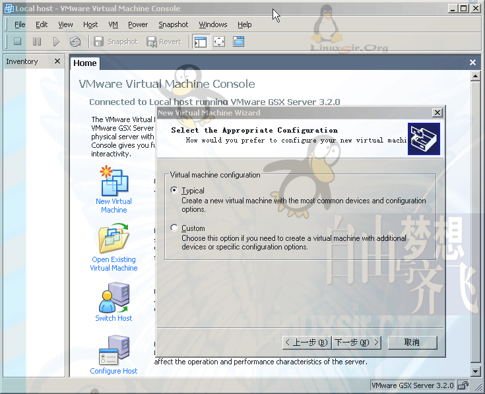Click the Revert toolbar button

164,42
